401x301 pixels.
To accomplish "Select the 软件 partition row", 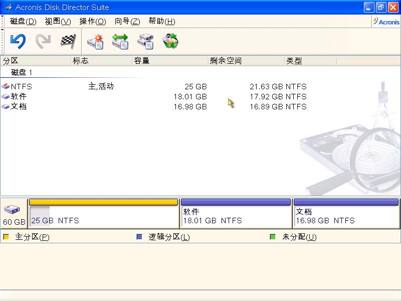I will click(x=154, y=96).
